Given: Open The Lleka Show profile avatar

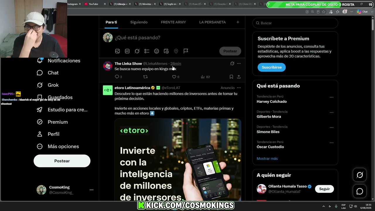Looking at the screenshot, I should point(108,66).
